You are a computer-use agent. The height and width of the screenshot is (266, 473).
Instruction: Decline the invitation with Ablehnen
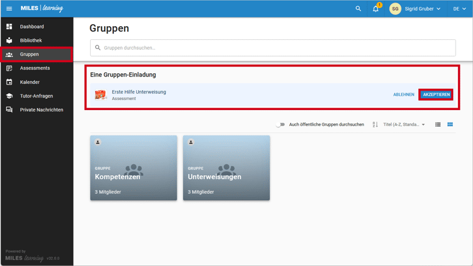[x=403, y=94]
